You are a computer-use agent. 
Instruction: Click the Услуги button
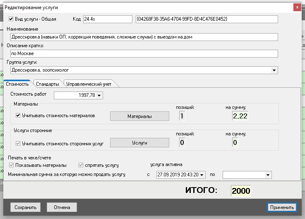pos(139,143)
